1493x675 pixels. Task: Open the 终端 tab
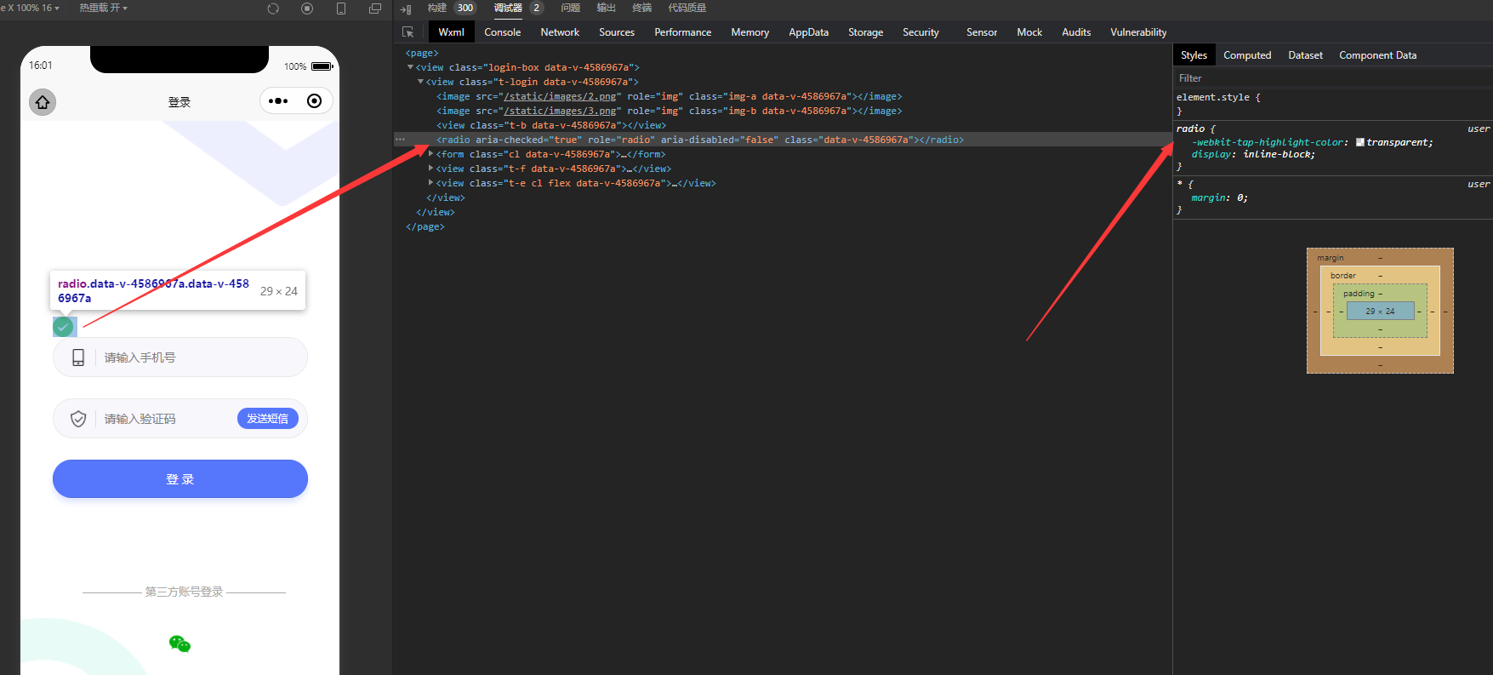[642, 8]
